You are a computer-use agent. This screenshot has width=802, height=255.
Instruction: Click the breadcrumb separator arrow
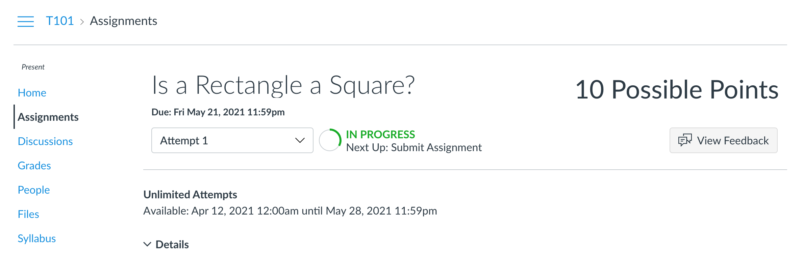(x=82, y=22)
